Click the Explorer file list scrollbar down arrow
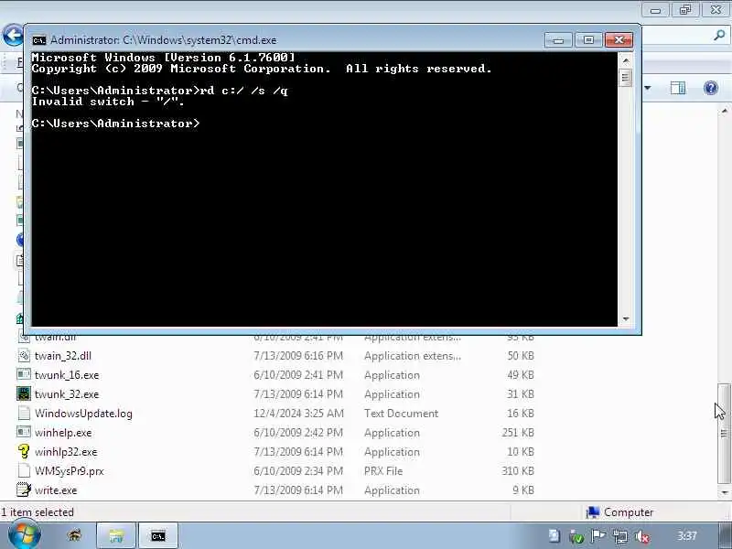The height and width of the screenshot is (549, 732). pyautogui.click(x=724, y=492)
